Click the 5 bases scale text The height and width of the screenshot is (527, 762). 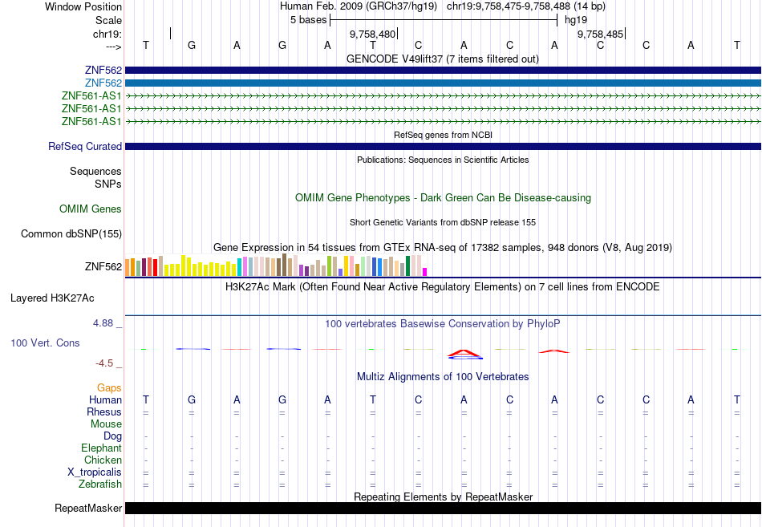coord(309,20)
